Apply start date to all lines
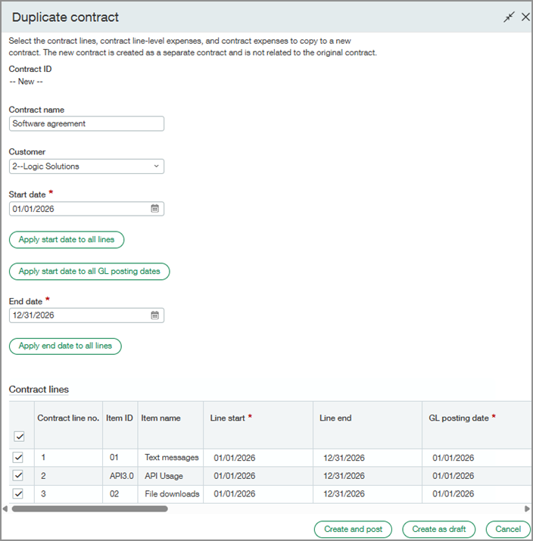Screen dimensions: 533x541 point(67,240)
